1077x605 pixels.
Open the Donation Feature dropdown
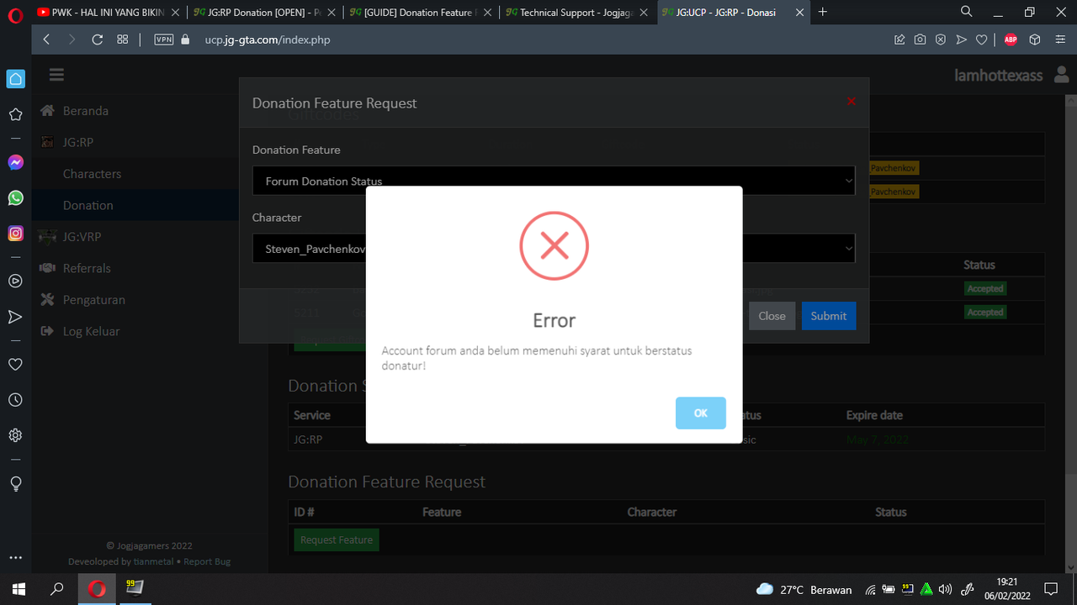tap(554, 181)
